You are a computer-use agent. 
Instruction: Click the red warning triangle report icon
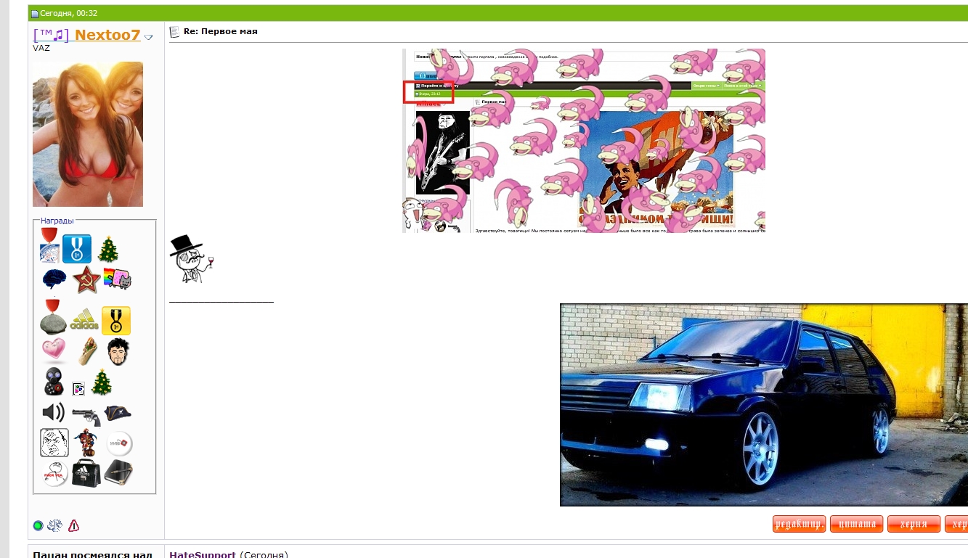pos(73,525)
